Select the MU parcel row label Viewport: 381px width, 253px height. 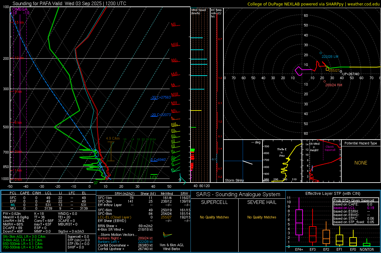[13, 208]
